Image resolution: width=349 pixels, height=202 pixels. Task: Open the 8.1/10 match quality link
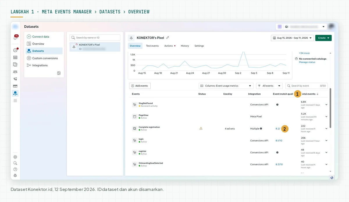(279, 141)
